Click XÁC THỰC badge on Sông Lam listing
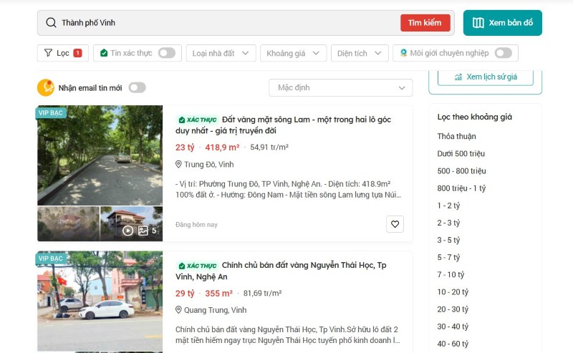The height and width of the screenshot is (353, 573). click(x=198, y=120)
